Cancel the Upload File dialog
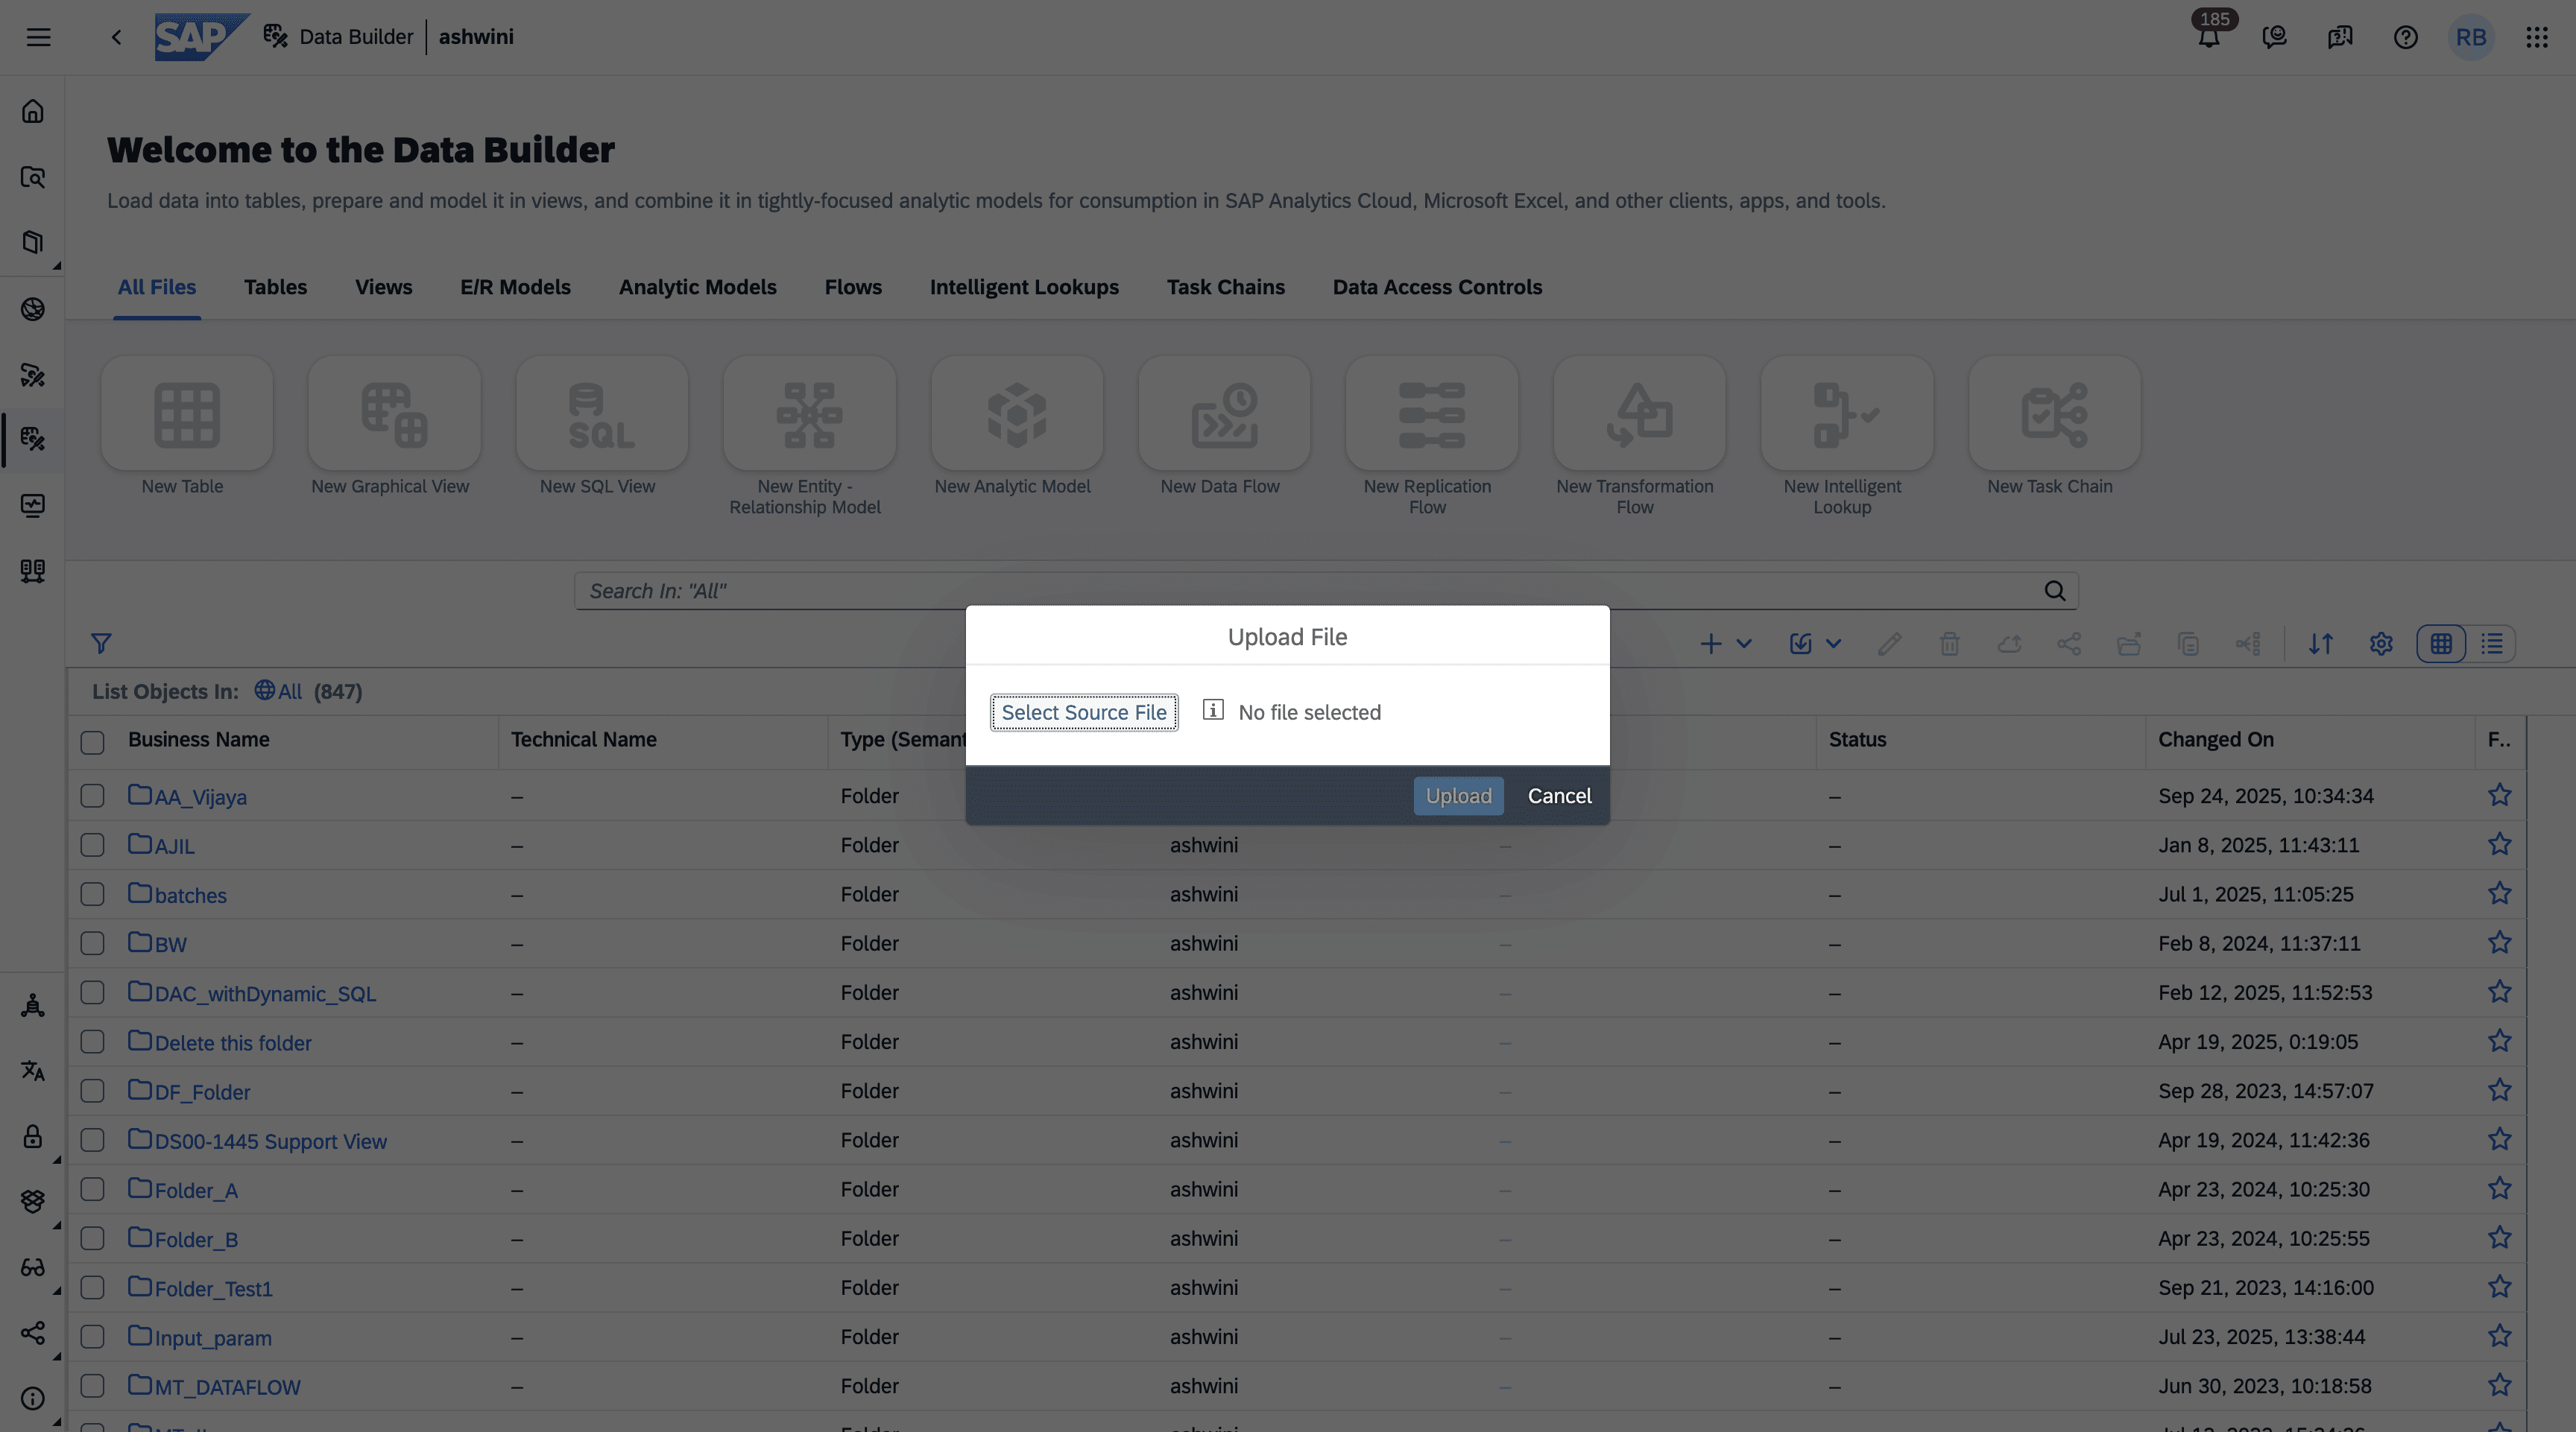Screen dimensions: 2576x1432 click(1559, 796)
